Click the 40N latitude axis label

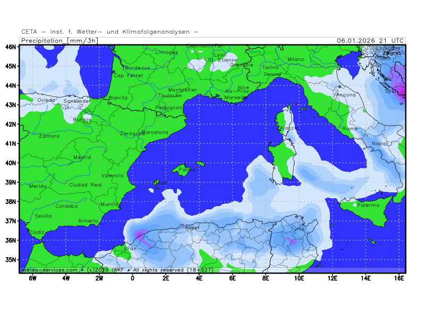click(10, 163)
